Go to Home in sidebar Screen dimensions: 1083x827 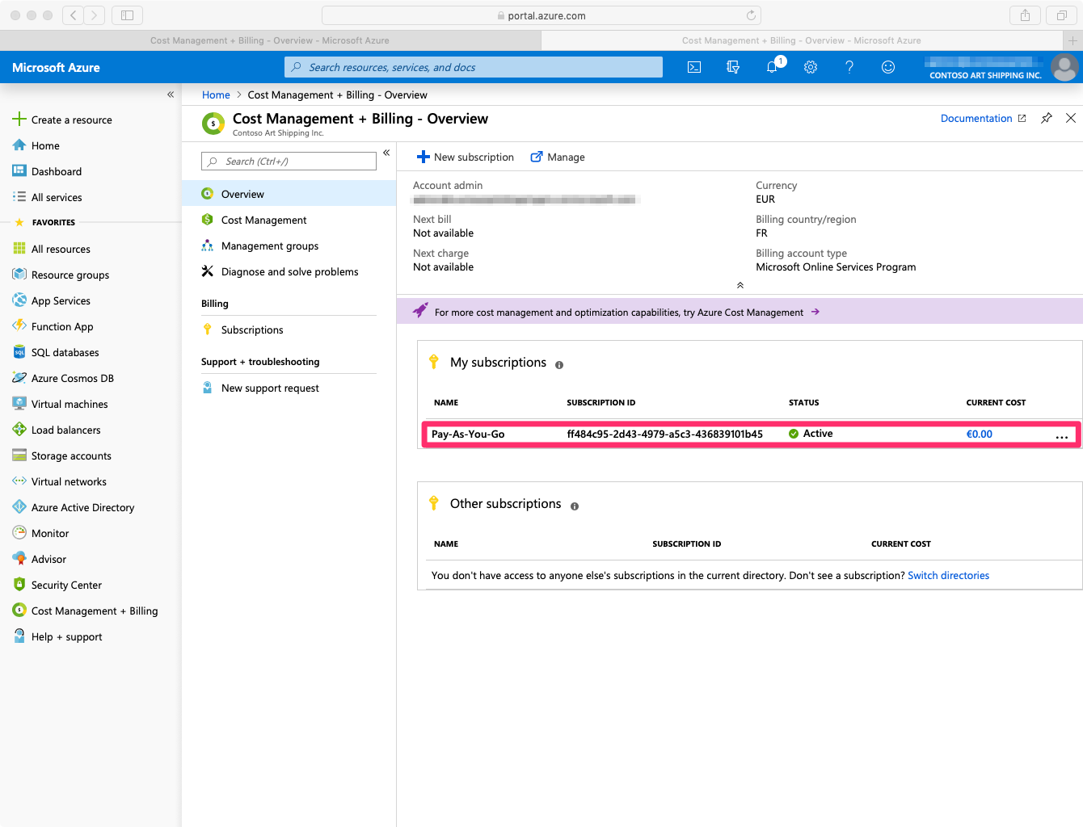(36, 145)
